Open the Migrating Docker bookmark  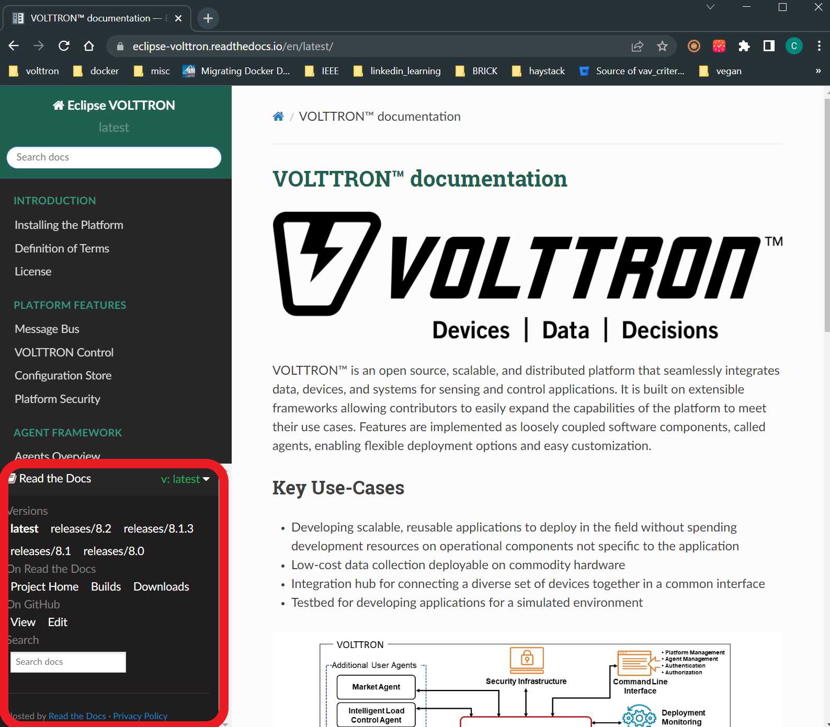point(236,71)
